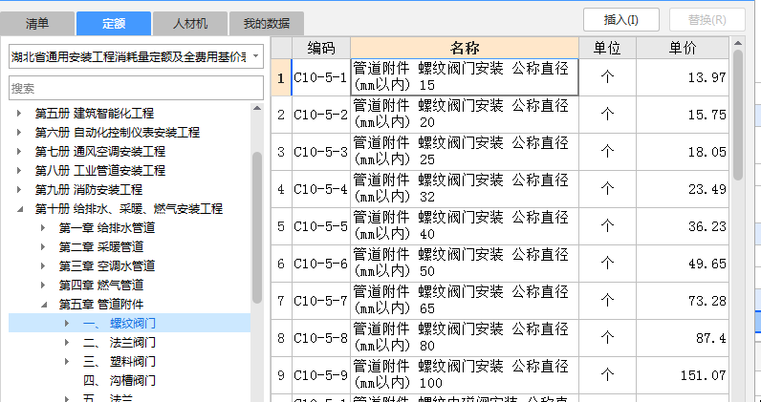Click the 编码 column header
Image resolution: width=761 pixels, height=402 pixels.
(x=321, y=48)
